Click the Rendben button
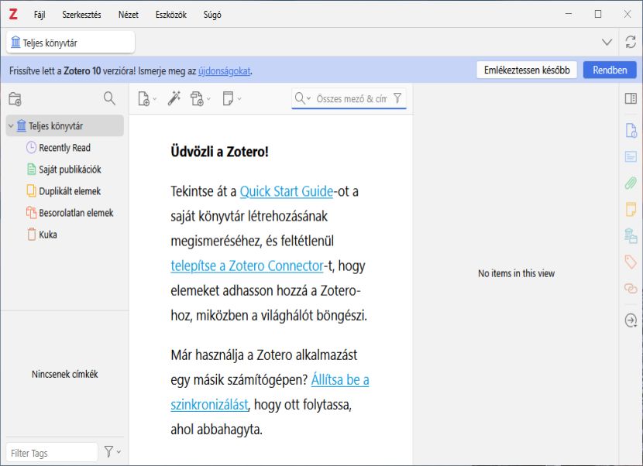This screenshot has width=643, height=466. pos(610,70)
